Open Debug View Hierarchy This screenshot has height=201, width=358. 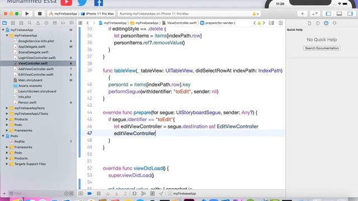tap(134, 194)
